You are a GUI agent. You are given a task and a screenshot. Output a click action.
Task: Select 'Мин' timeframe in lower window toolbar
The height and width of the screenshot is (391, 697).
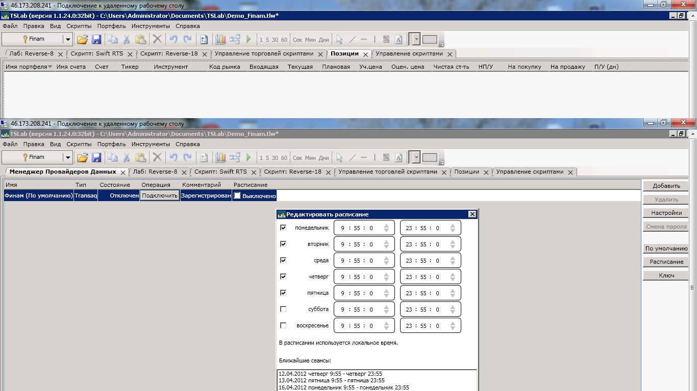coord(310,158)
